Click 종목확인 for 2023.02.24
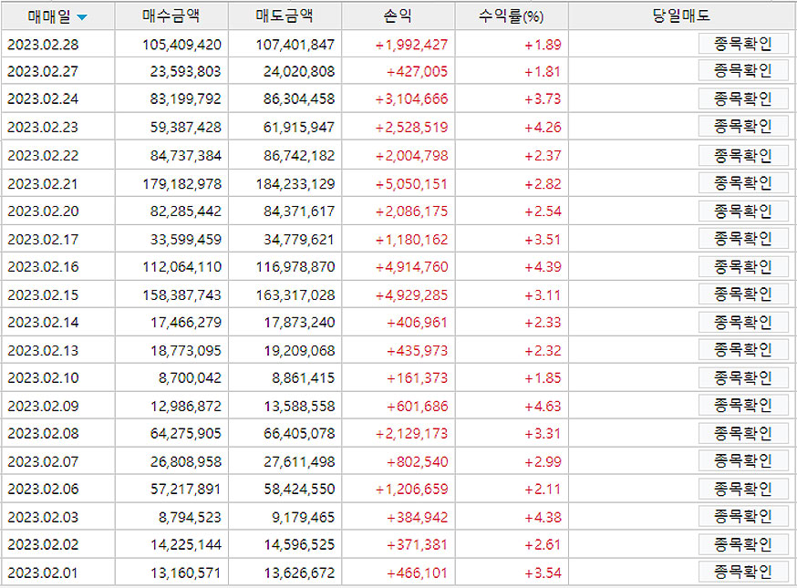This screenshot has height=588, width=797. [743, 98]
